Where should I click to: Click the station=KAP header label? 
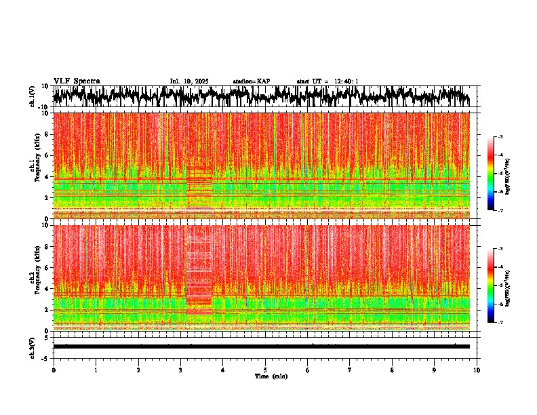point(252,81)
